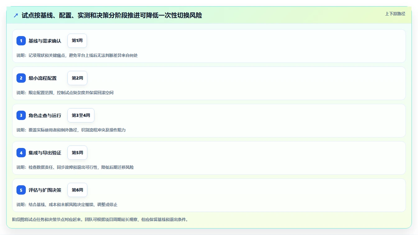
Task: Click the 上下游路径 label
Action: (395, 14)
